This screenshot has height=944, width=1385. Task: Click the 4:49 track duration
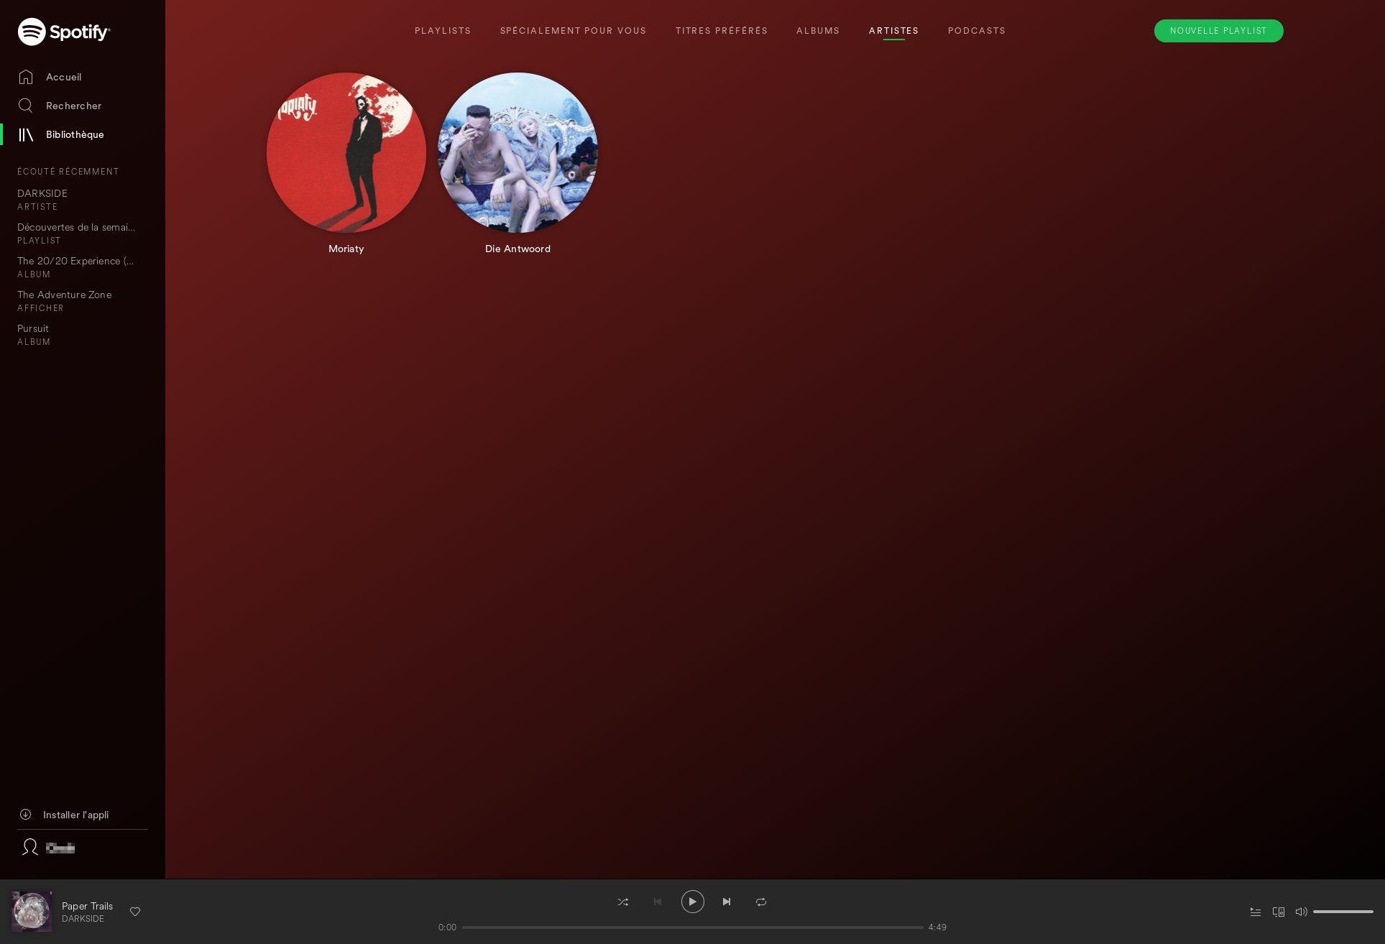pyautogui.click(x=937, y=927)
